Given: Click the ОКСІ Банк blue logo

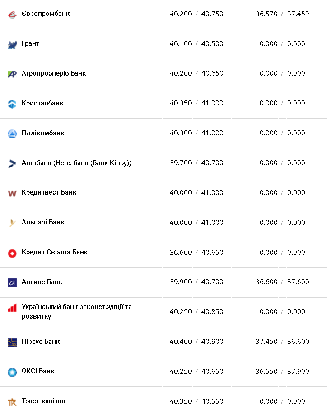Looking at the screenshot, I should coord(12,372).
